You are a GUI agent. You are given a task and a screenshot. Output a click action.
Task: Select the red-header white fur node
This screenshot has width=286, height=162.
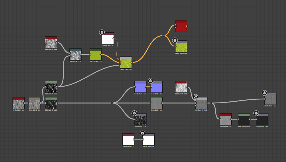click(181, 87)
